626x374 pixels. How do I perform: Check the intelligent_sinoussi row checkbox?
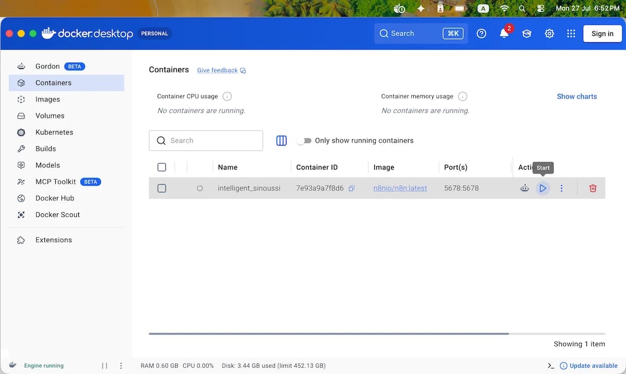click(162, 188)
